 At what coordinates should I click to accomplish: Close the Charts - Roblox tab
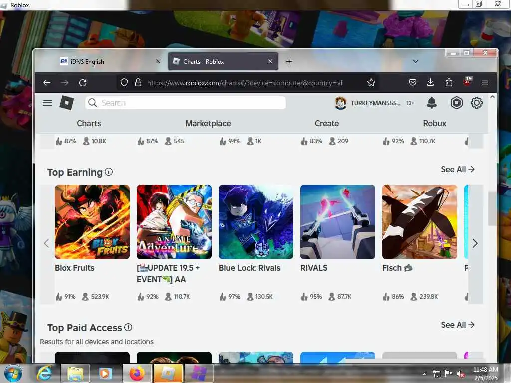tap(270, 61)
